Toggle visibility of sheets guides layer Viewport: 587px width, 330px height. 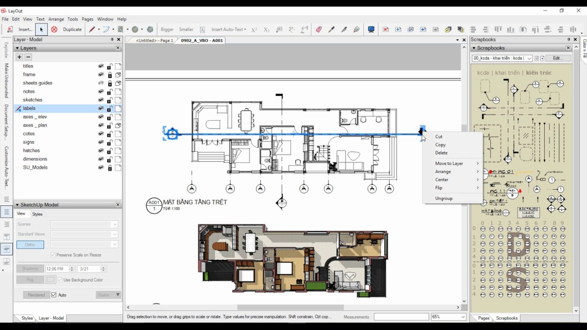[x=101, y=83]
